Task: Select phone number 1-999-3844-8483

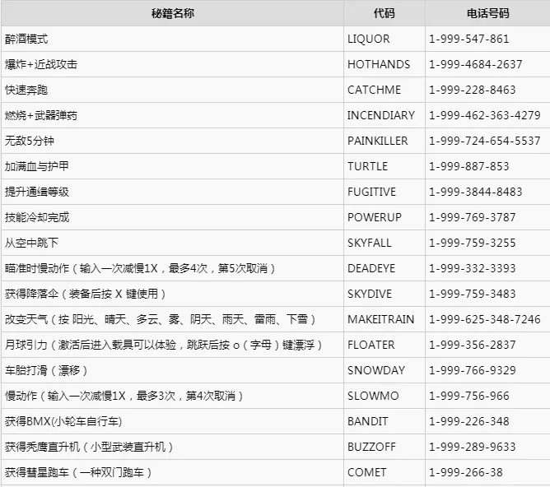Action: 476,192
